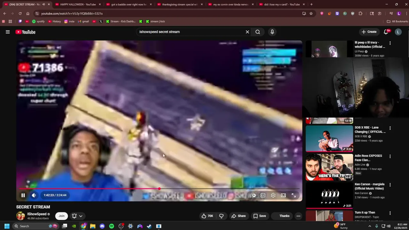
Task: Open the YouTube guide hamburger menu
Action: point(8,32)
